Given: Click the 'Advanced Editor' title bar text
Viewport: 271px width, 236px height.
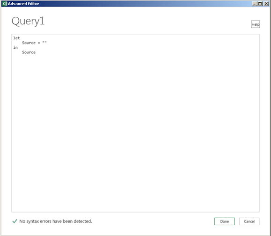Looking at the screenshot, I should click(23, 4).
